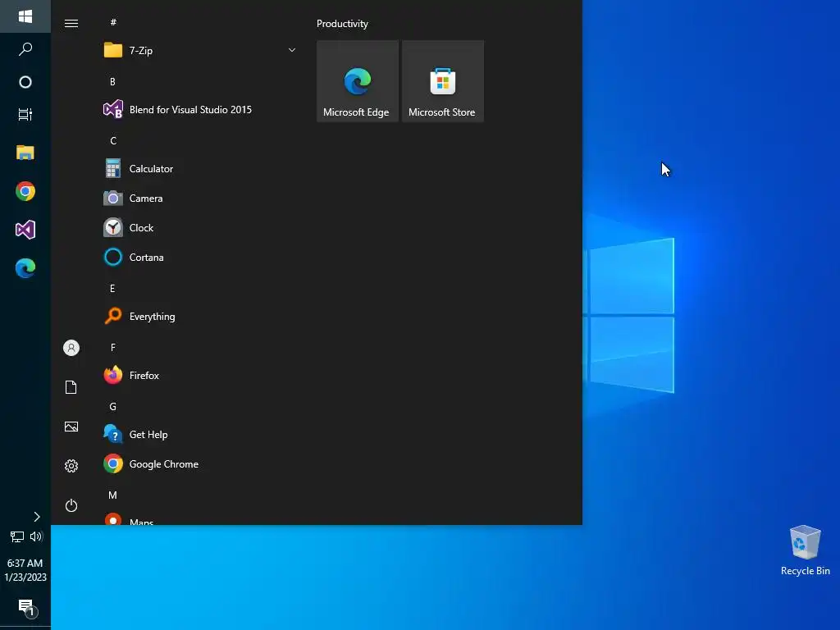Viewport: 840px width, 630px height.
Task: Click the F letter header
Action: (113, 348)
